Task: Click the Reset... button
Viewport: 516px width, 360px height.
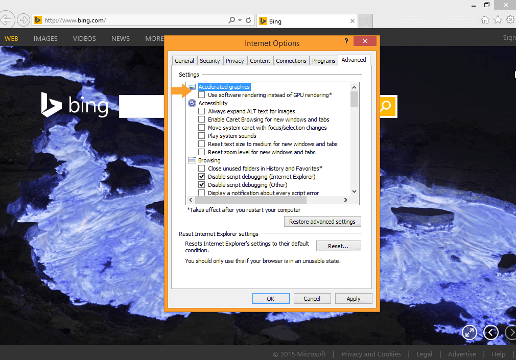Action: coord(338,246)
